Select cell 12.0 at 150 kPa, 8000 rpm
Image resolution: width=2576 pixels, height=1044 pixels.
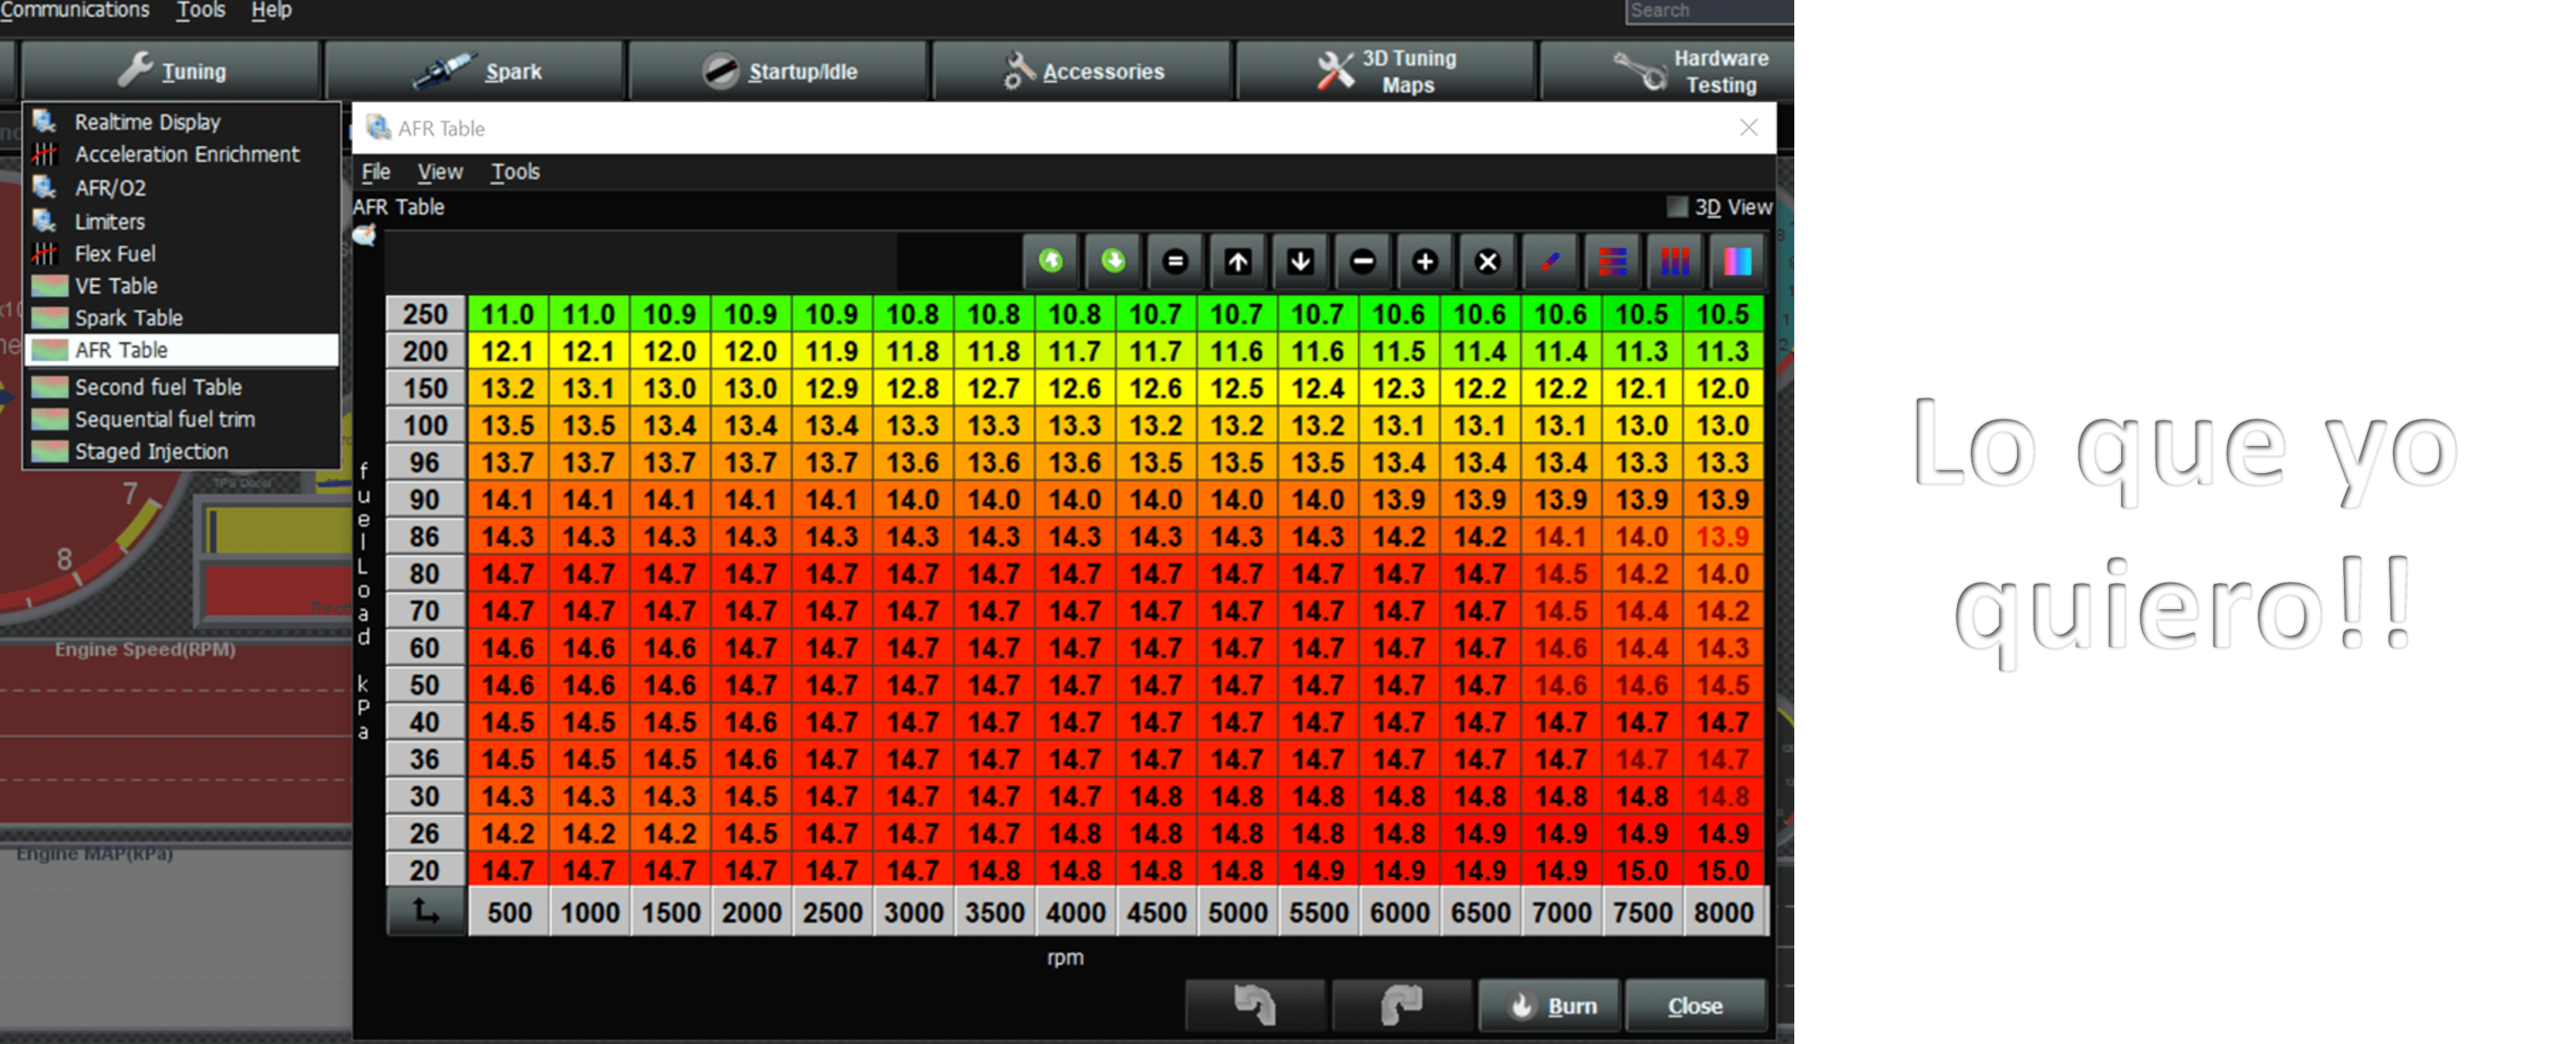(x=1723, y=388)
